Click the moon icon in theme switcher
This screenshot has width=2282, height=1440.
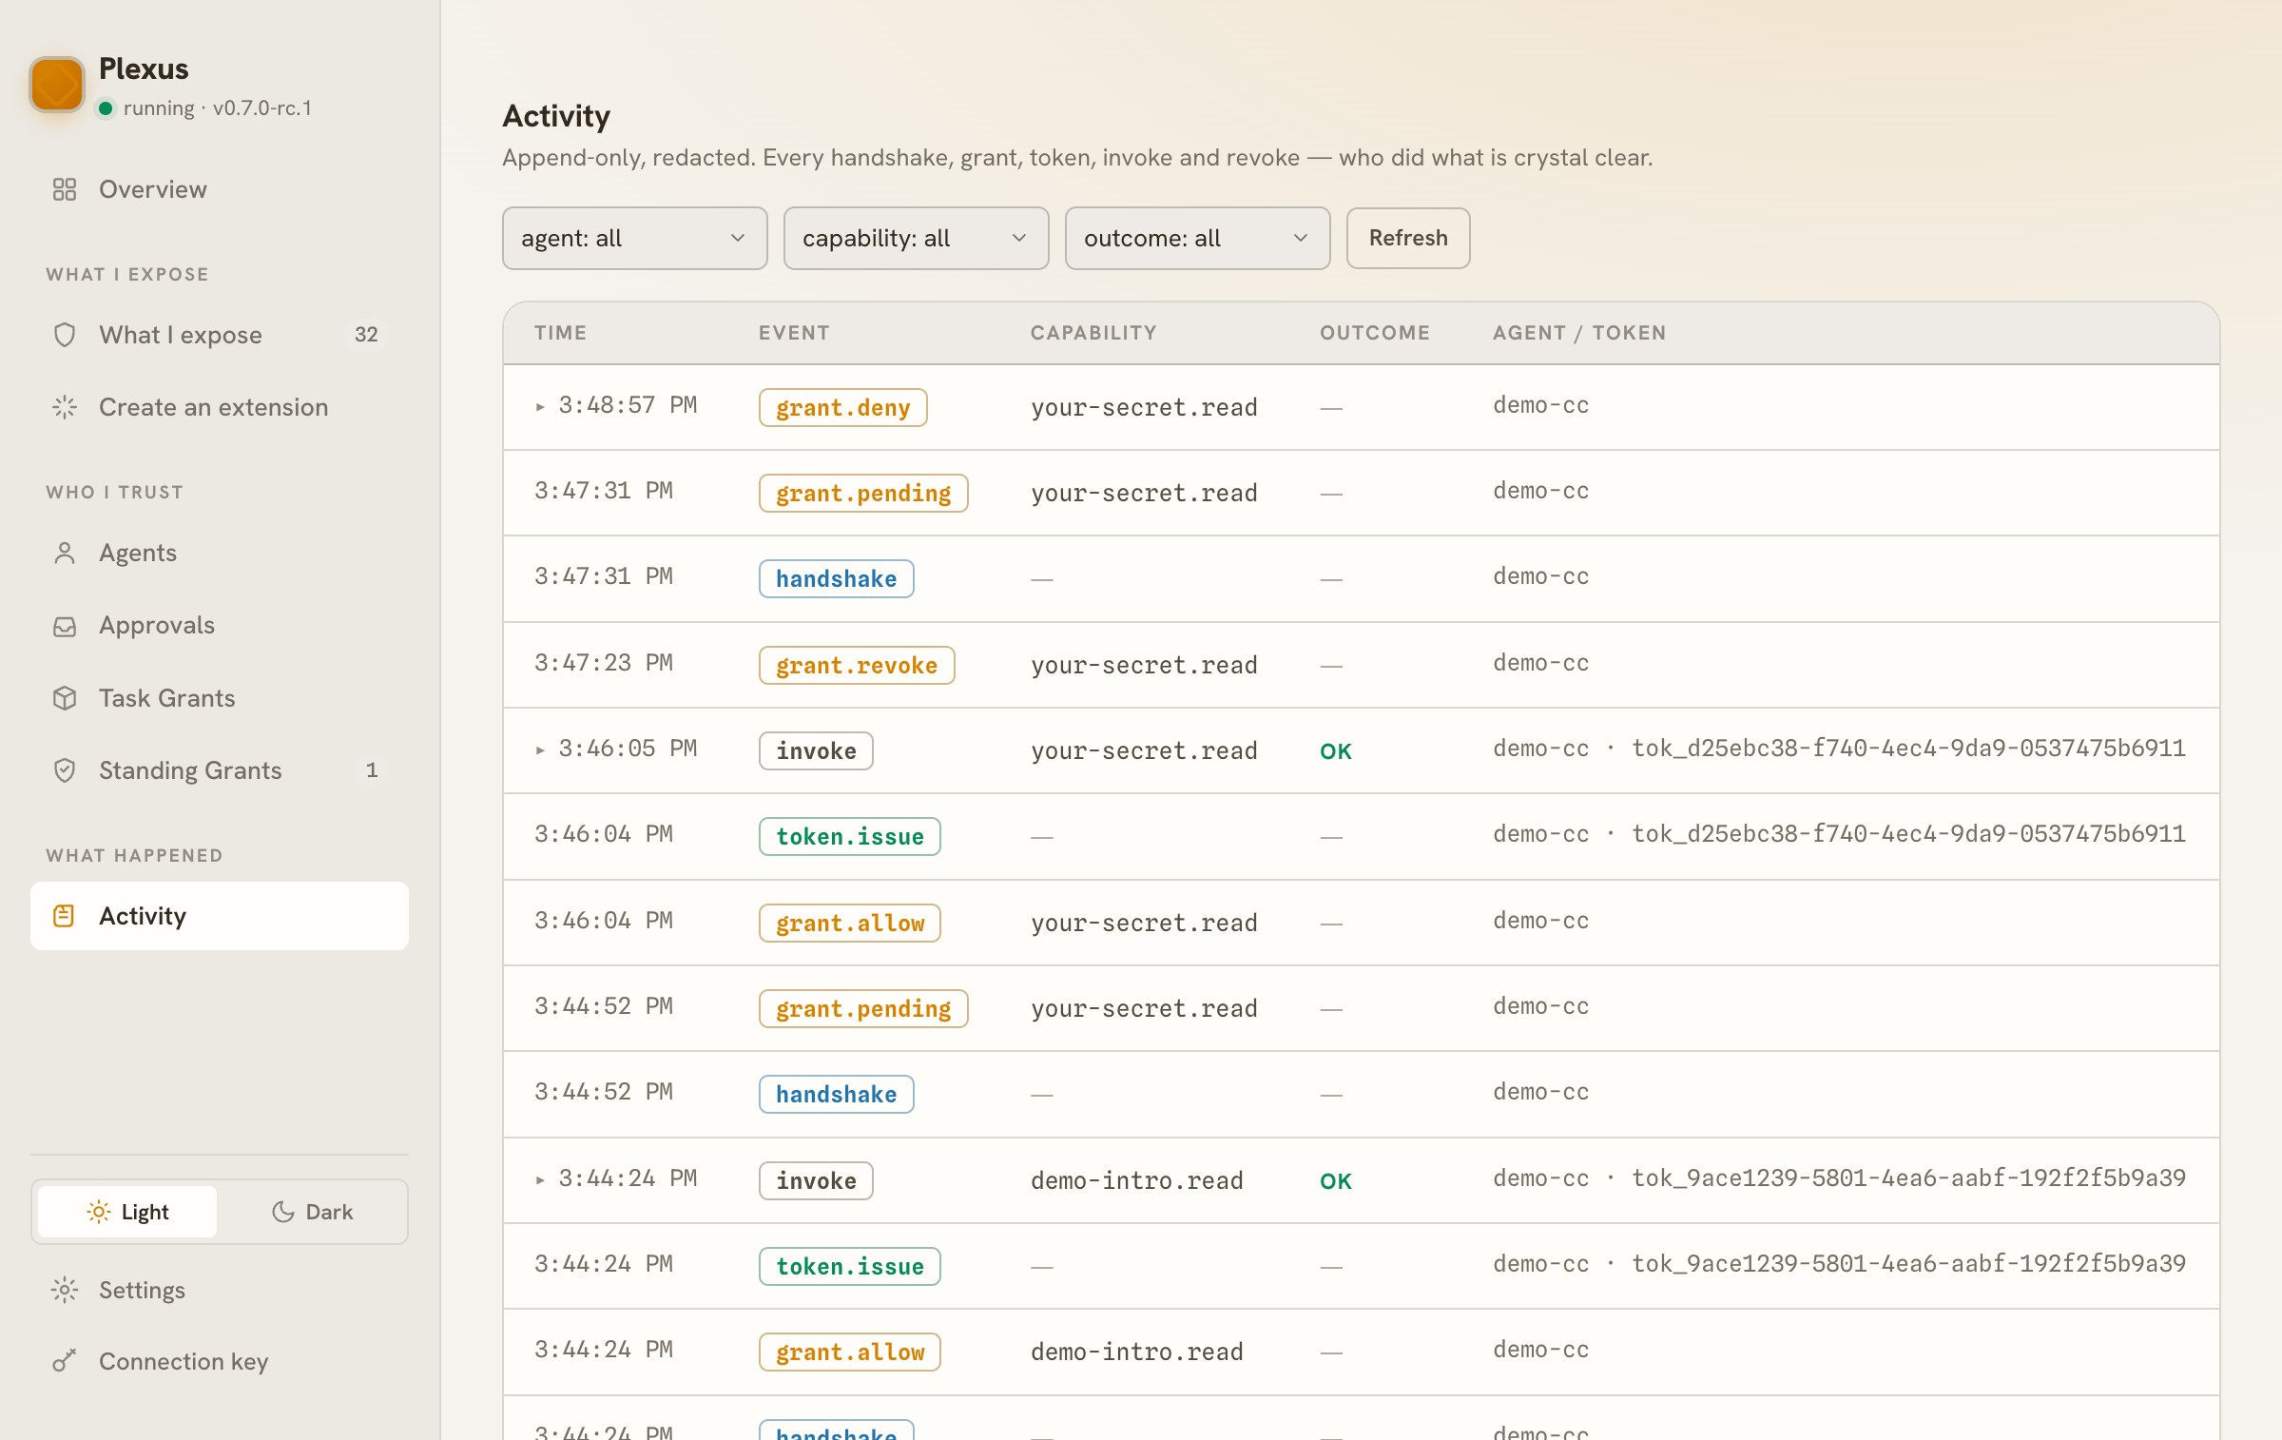click(x=283, y=1212)
